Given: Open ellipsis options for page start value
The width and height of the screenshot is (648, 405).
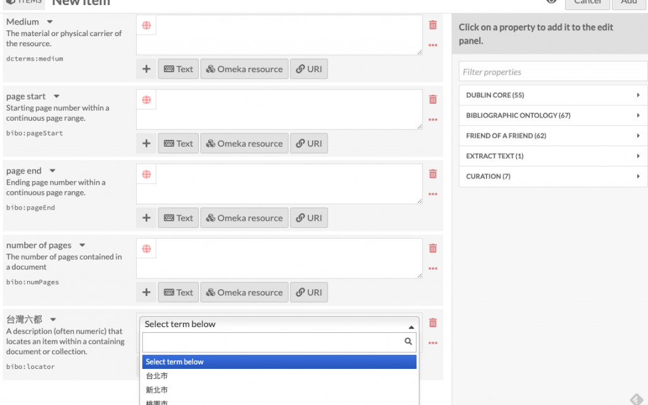Looking at the screenshot, I should [x=433, y=120].
